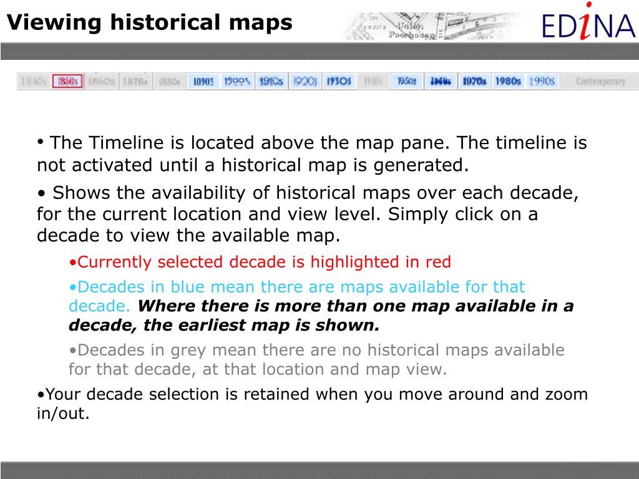Click the Contemporary map button
Viewport: 639px width, 479px height.
[x=600, y=82]
